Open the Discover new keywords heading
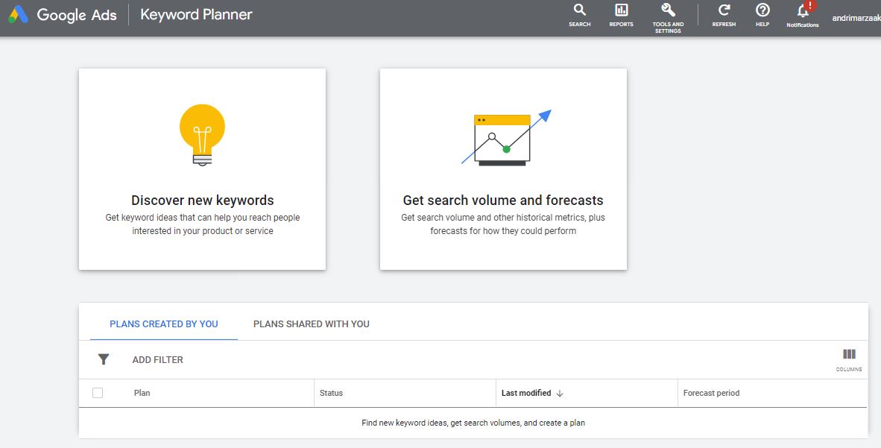The width and height of the screenshot is (881, 448). [x=202, y=200]
